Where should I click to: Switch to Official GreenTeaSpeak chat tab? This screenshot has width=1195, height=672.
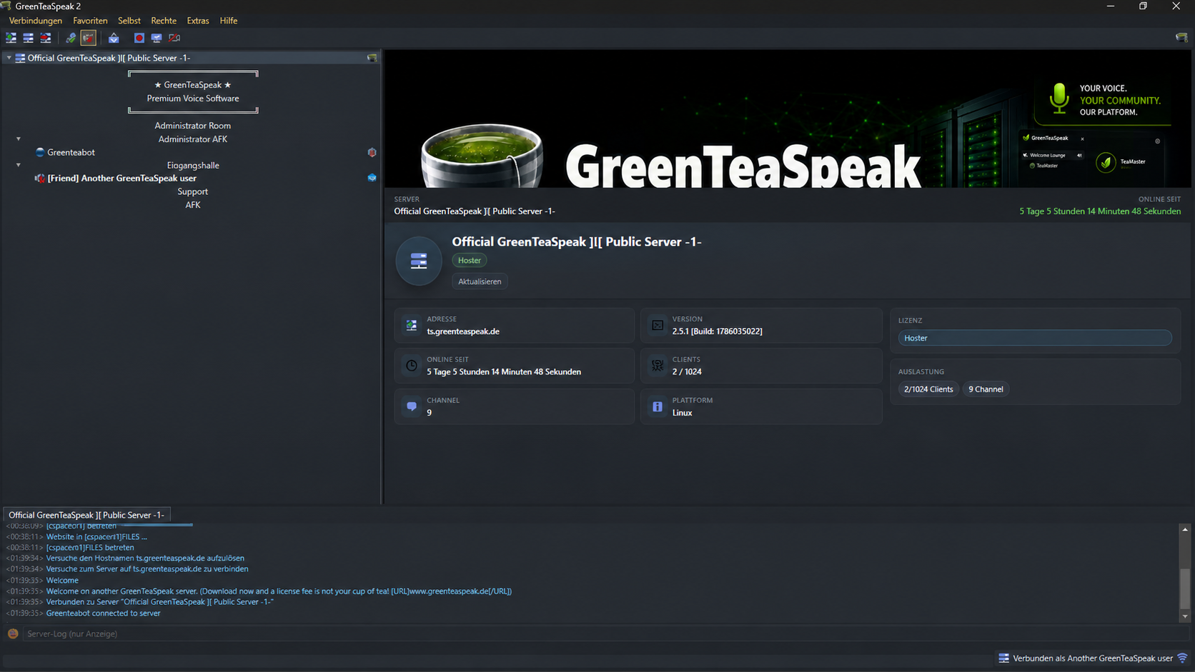86,515
